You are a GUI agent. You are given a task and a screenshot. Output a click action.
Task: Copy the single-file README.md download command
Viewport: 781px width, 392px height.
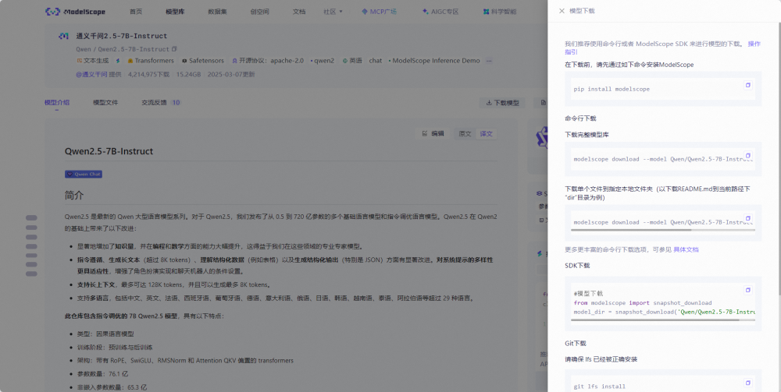click(747, 219)
